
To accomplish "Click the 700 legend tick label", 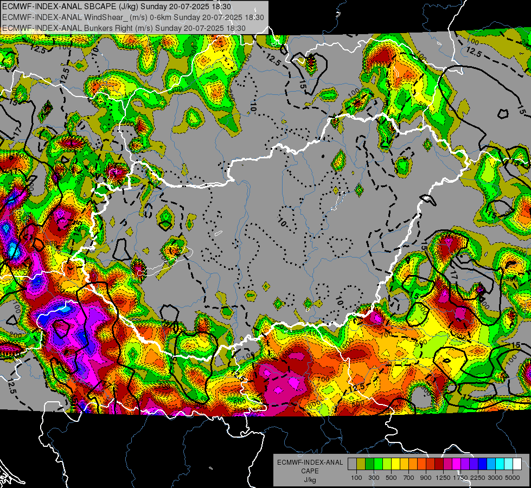I will point(408,478).
